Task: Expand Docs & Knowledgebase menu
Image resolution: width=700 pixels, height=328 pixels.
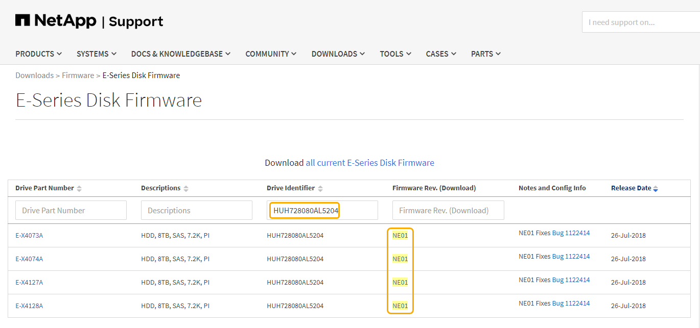Action: coord(180,54)
